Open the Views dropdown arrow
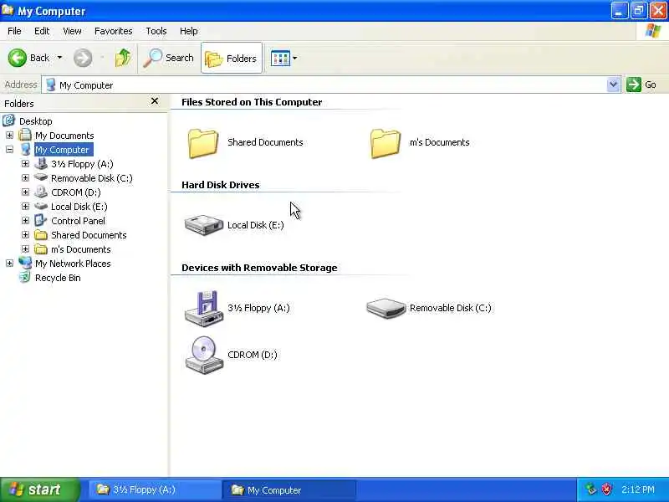The width and height of the screenshot is (669, 502). [x=295, y=58]
